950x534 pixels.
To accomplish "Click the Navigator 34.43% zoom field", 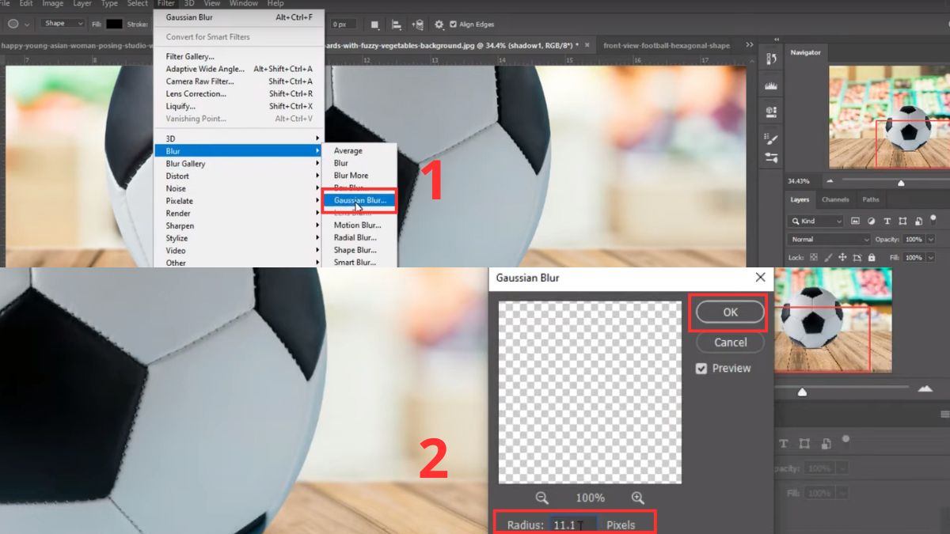I will [799, 181].
